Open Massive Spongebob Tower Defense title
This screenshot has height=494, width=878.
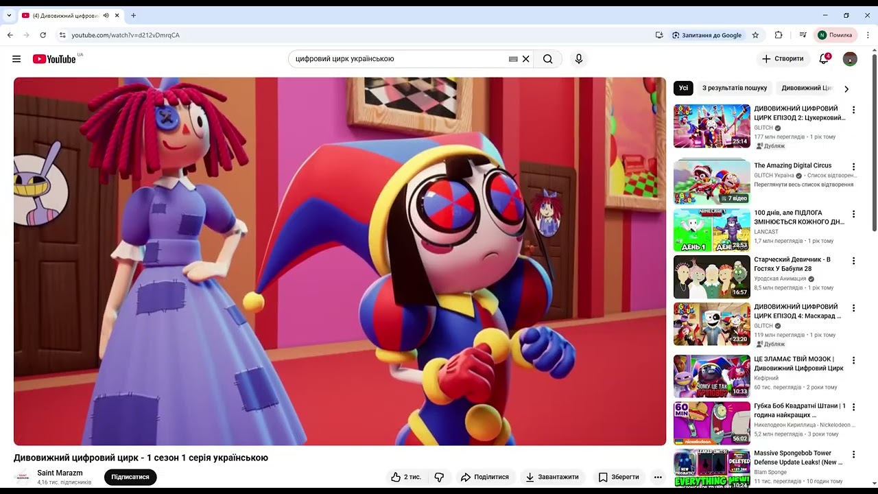tap(798, 458)
